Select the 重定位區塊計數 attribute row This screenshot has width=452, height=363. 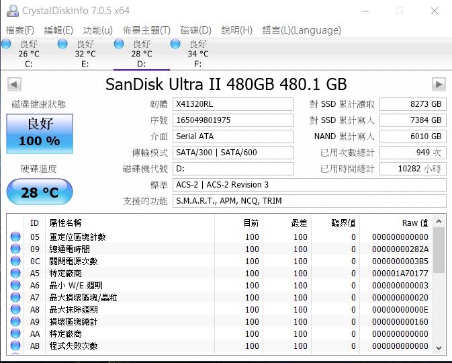click(220, 237)
